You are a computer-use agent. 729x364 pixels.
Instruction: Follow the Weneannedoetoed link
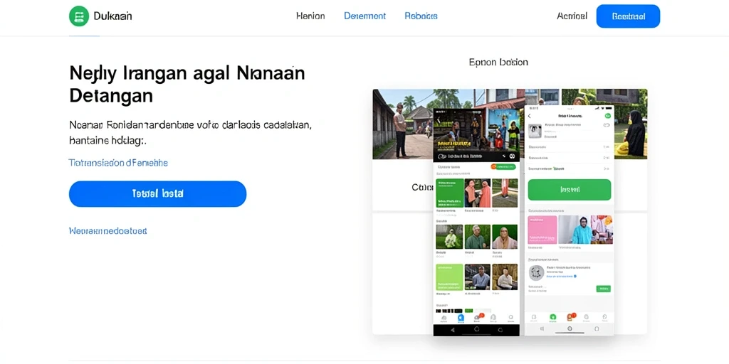(108, 230)
